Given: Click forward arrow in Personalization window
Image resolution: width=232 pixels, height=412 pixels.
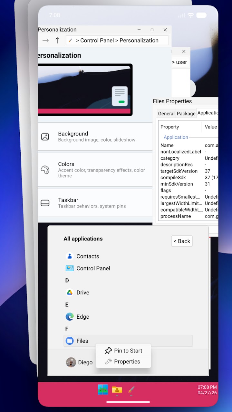Looking at the screenshot, I should coord(46,40).
